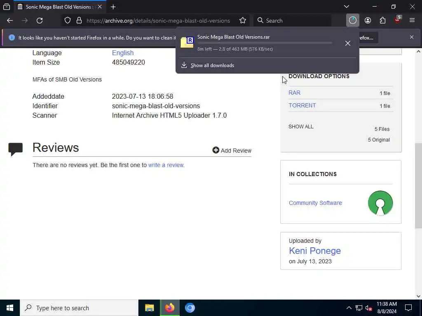Open the Windows Start menu
Screen dimensions: 422x316
10,308
